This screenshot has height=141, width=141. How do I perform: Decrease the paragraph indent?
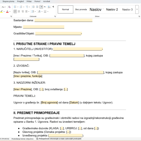pos(33,7)
